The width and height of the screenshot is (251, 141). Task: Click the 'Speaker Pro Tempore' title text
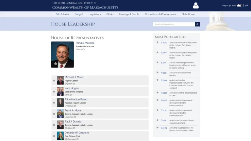(74, 92)
